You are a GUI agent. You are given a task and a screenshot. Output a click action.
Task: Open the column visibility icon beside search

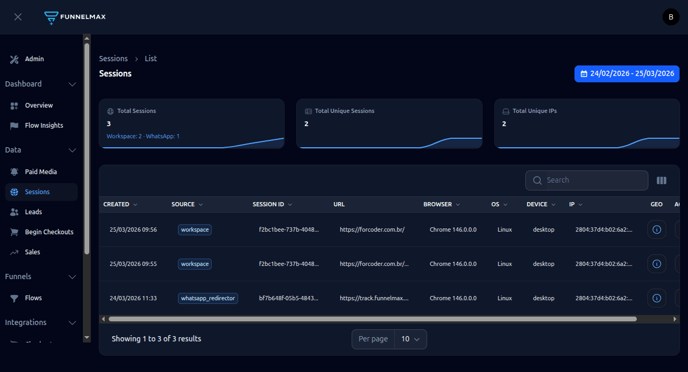click(662, 180)
